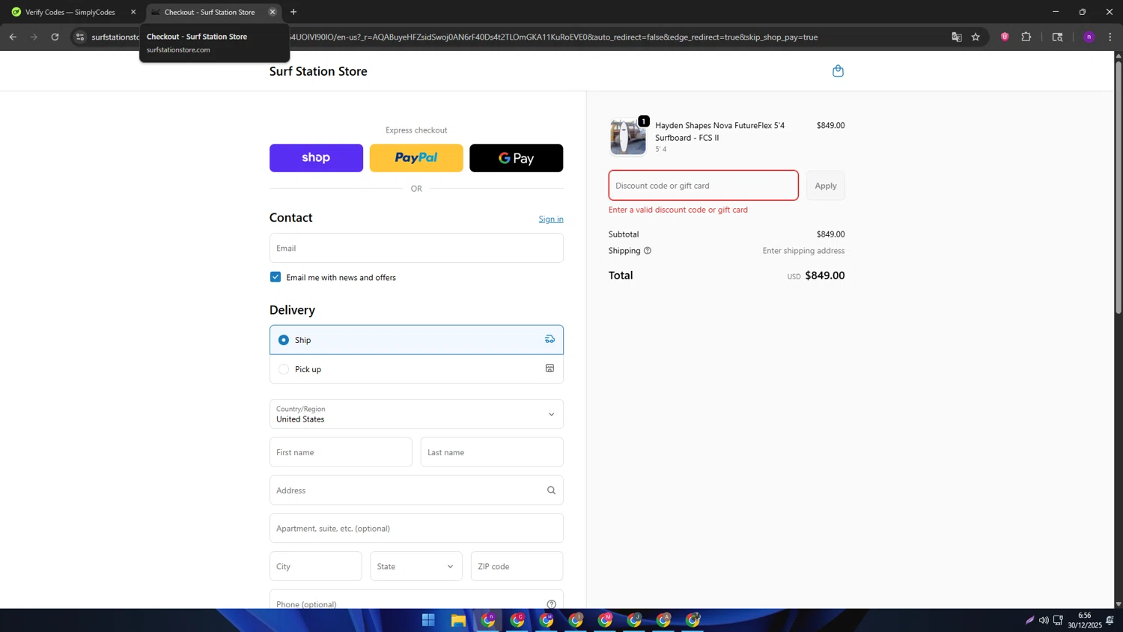
Task: Open the purple profile avatar
Action: click(x=1089, y=37)
